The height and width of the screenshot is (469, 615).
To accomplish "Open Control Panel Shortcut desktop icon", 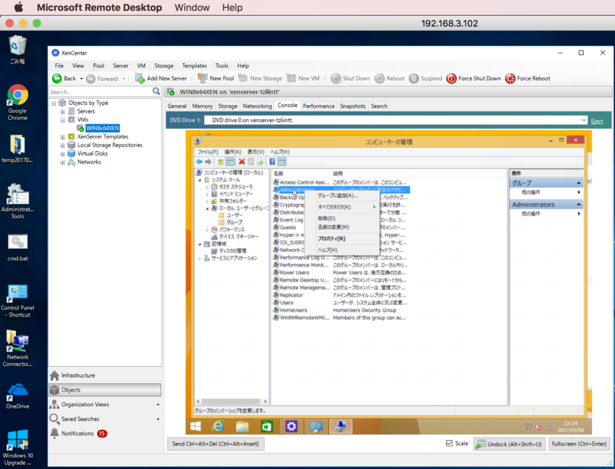I will pyautogui.click(x=17, y=301).
